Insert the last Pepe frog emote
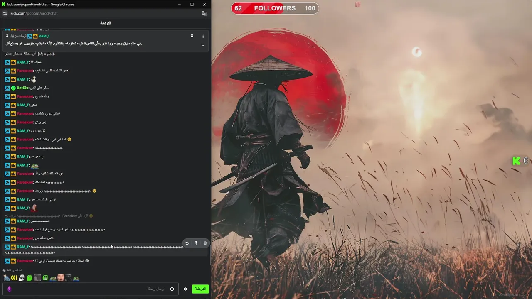The height and width of the screenshot is (299, 532). (76, 279)
